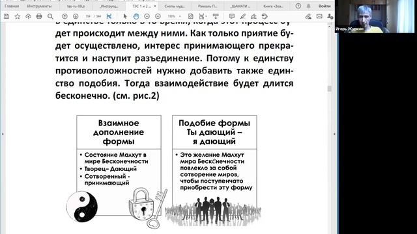Image resolution: width=417 pixels, height=234 pixels.
Task: Upload the document to cloud
Action: [x=28, y=16]
